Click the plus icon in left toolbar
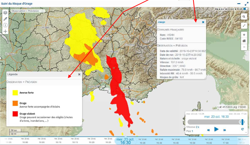The width and height of the screenshot is (250, 145). (x=5, y=31)
